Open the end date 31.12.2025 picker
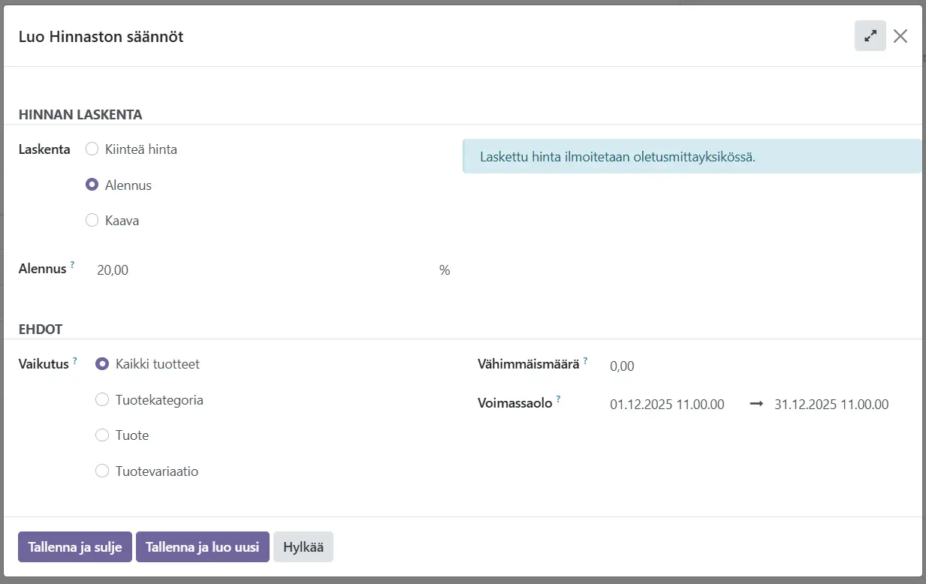 click(x=831, y=405)
